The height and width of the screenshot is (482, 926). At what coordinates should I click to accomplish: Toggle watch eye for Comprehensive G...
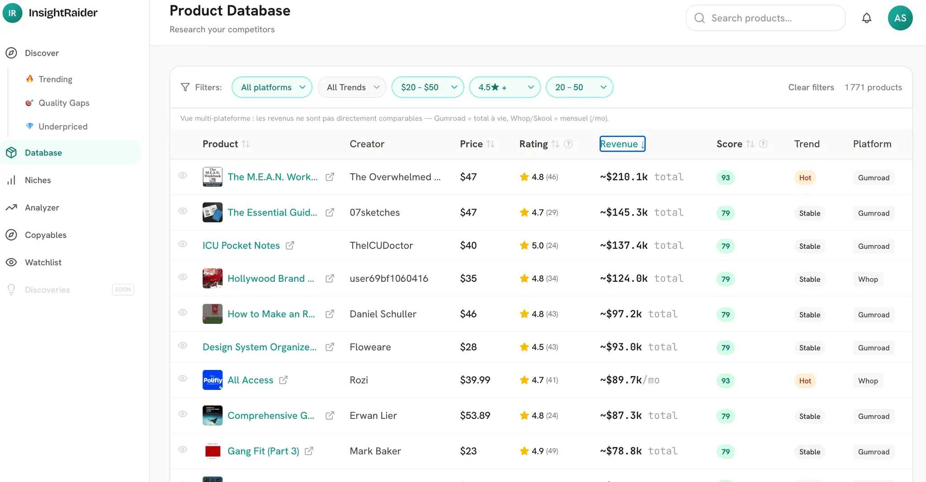point(183,414)
